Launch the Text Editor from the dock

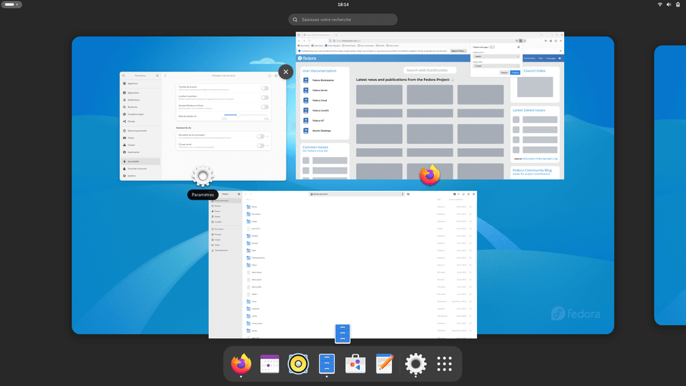point(384,364)
